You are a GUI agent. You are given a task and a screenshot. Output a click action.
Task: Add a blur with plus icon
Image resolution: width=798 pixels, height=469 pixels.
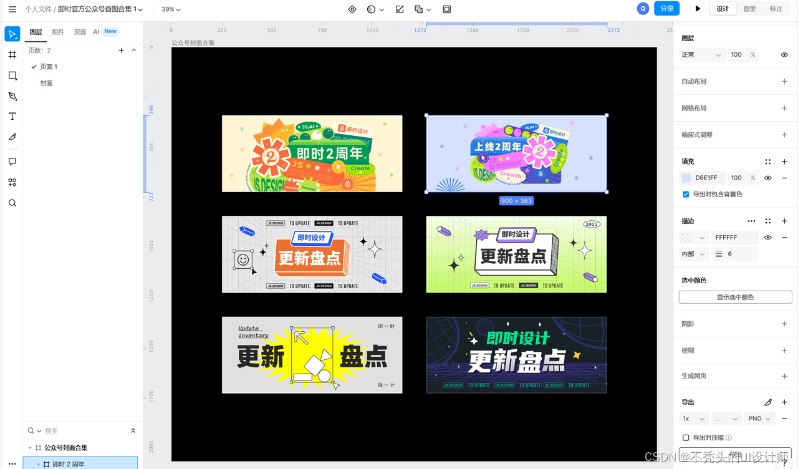[784, 351]
